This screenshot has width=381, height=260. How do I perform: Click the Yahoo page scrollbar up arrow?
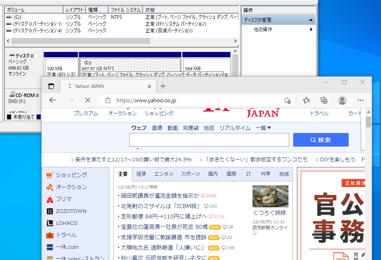(x=368, y=112)
